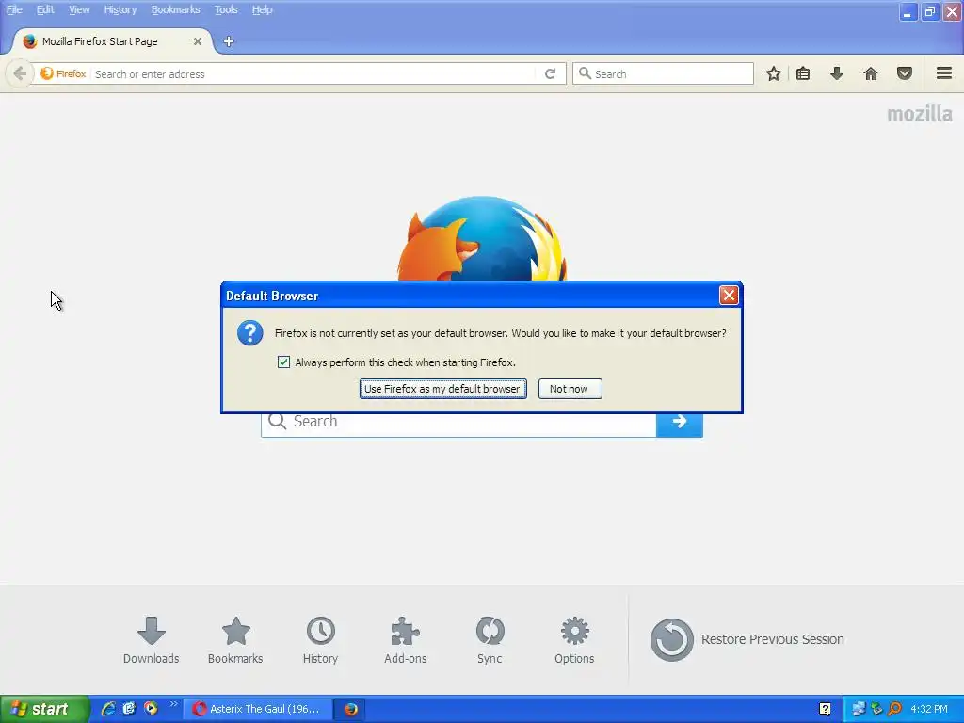Click the back arrow navigation button

coord(20,73)
